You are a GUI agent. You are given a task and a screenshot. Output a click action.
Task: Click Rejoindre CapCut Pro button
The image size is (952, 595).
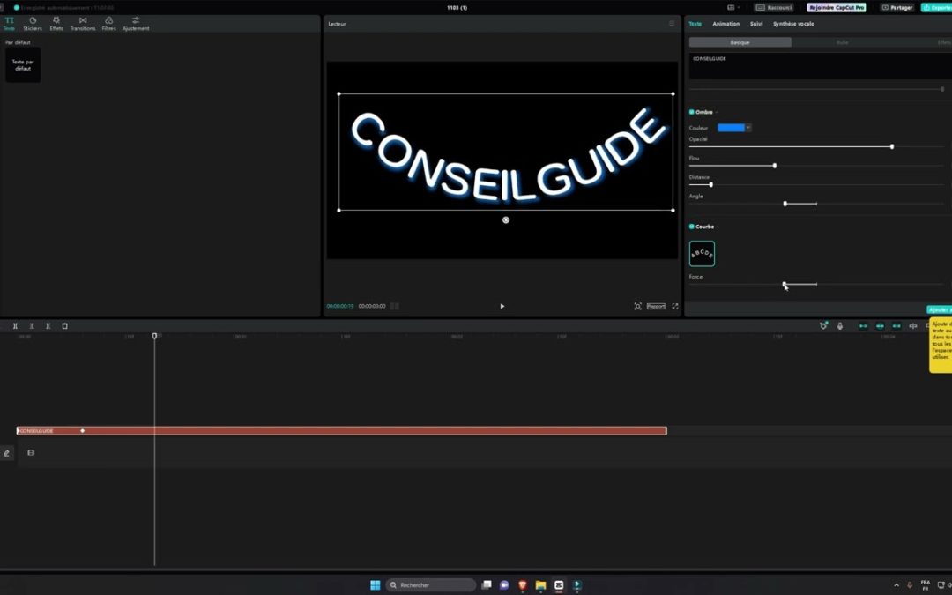pos(836,7)
